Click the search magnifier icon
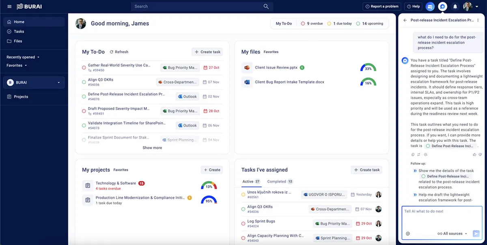 266,6
